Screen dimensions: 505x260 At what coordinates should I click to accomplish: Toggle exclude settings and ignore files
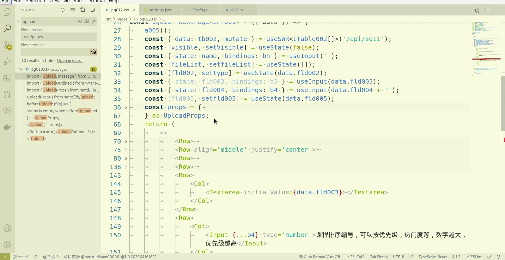point(94,52)
